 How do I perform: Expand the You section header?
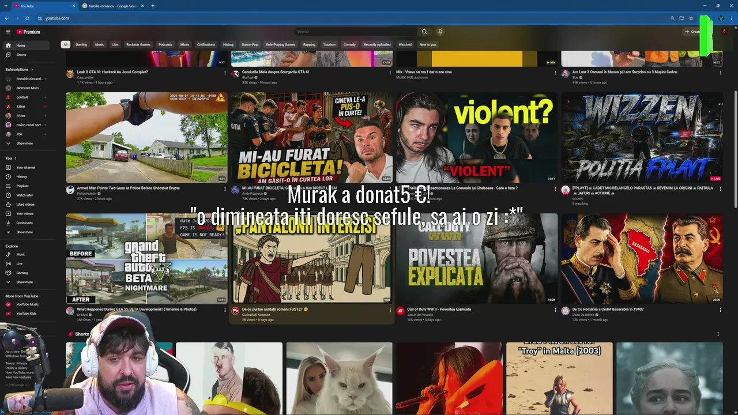10,158
